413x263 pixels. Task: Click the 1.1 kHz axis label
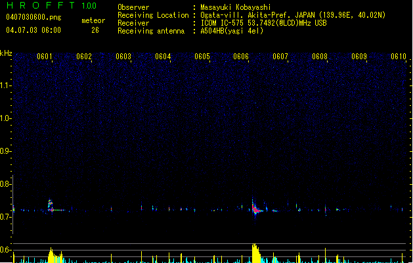pyautogui.click(x=6, y=85)
